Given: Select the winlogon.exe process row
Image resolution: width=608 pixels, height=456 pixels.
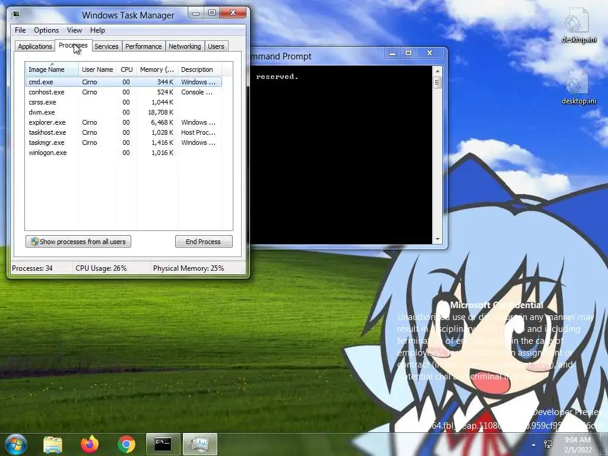Looking at the screenshot, I should (123, 153).
